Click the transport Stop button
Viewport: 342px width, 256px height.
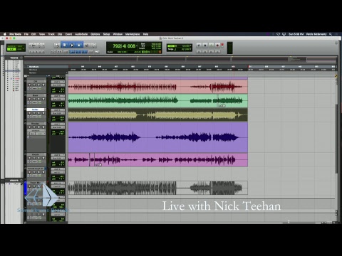tap(205, 45)
